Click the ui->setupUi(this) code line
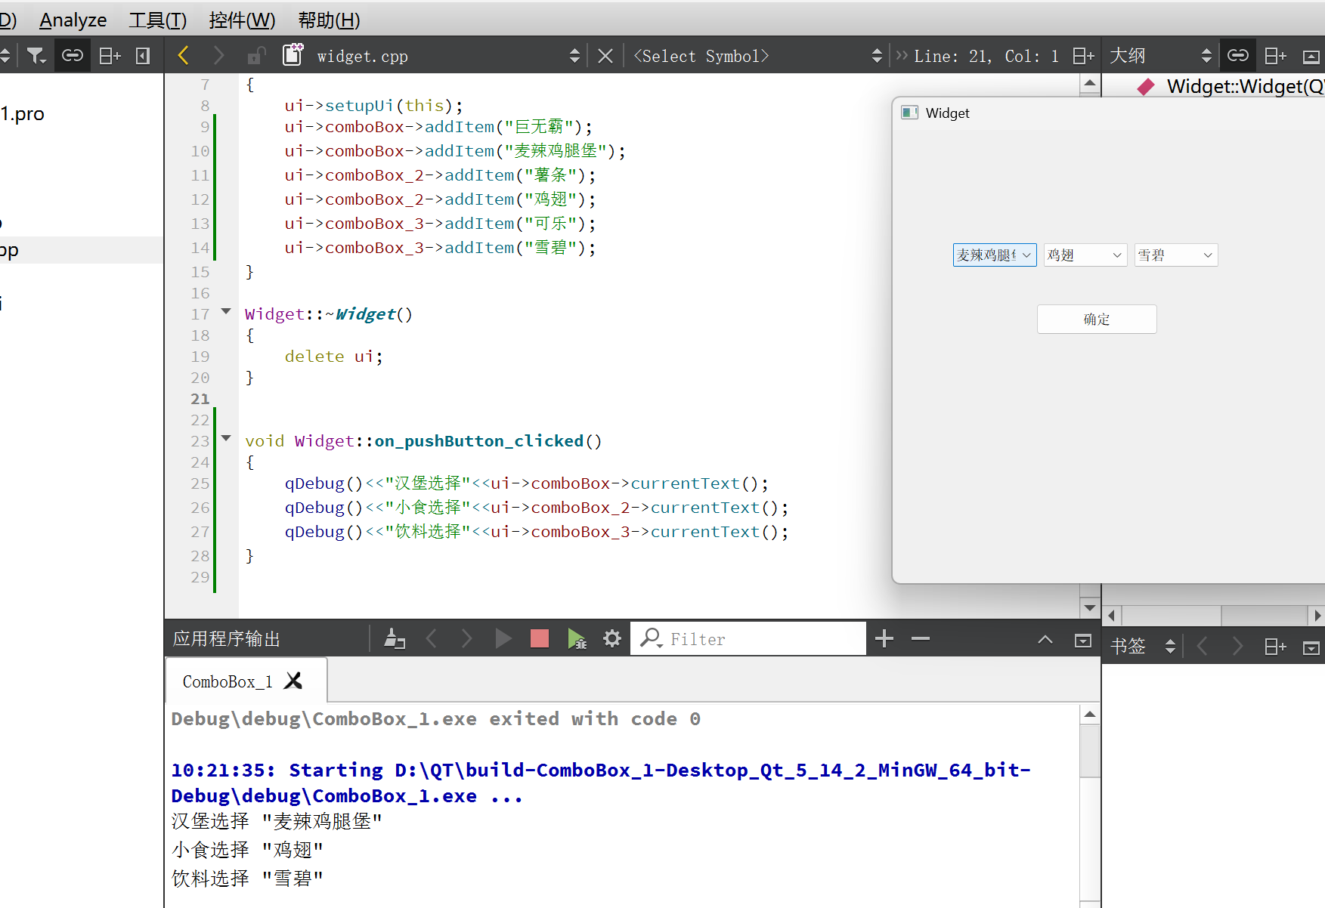Viewport: 1325px width, 908px height. tap(373, 106)
